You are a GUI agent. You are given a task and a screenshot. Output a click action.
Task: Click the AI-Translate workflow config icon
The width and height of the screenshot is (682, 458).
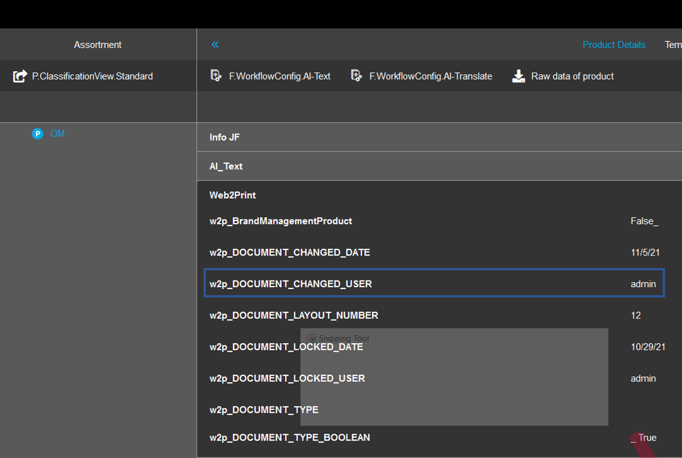click(356, 76)
